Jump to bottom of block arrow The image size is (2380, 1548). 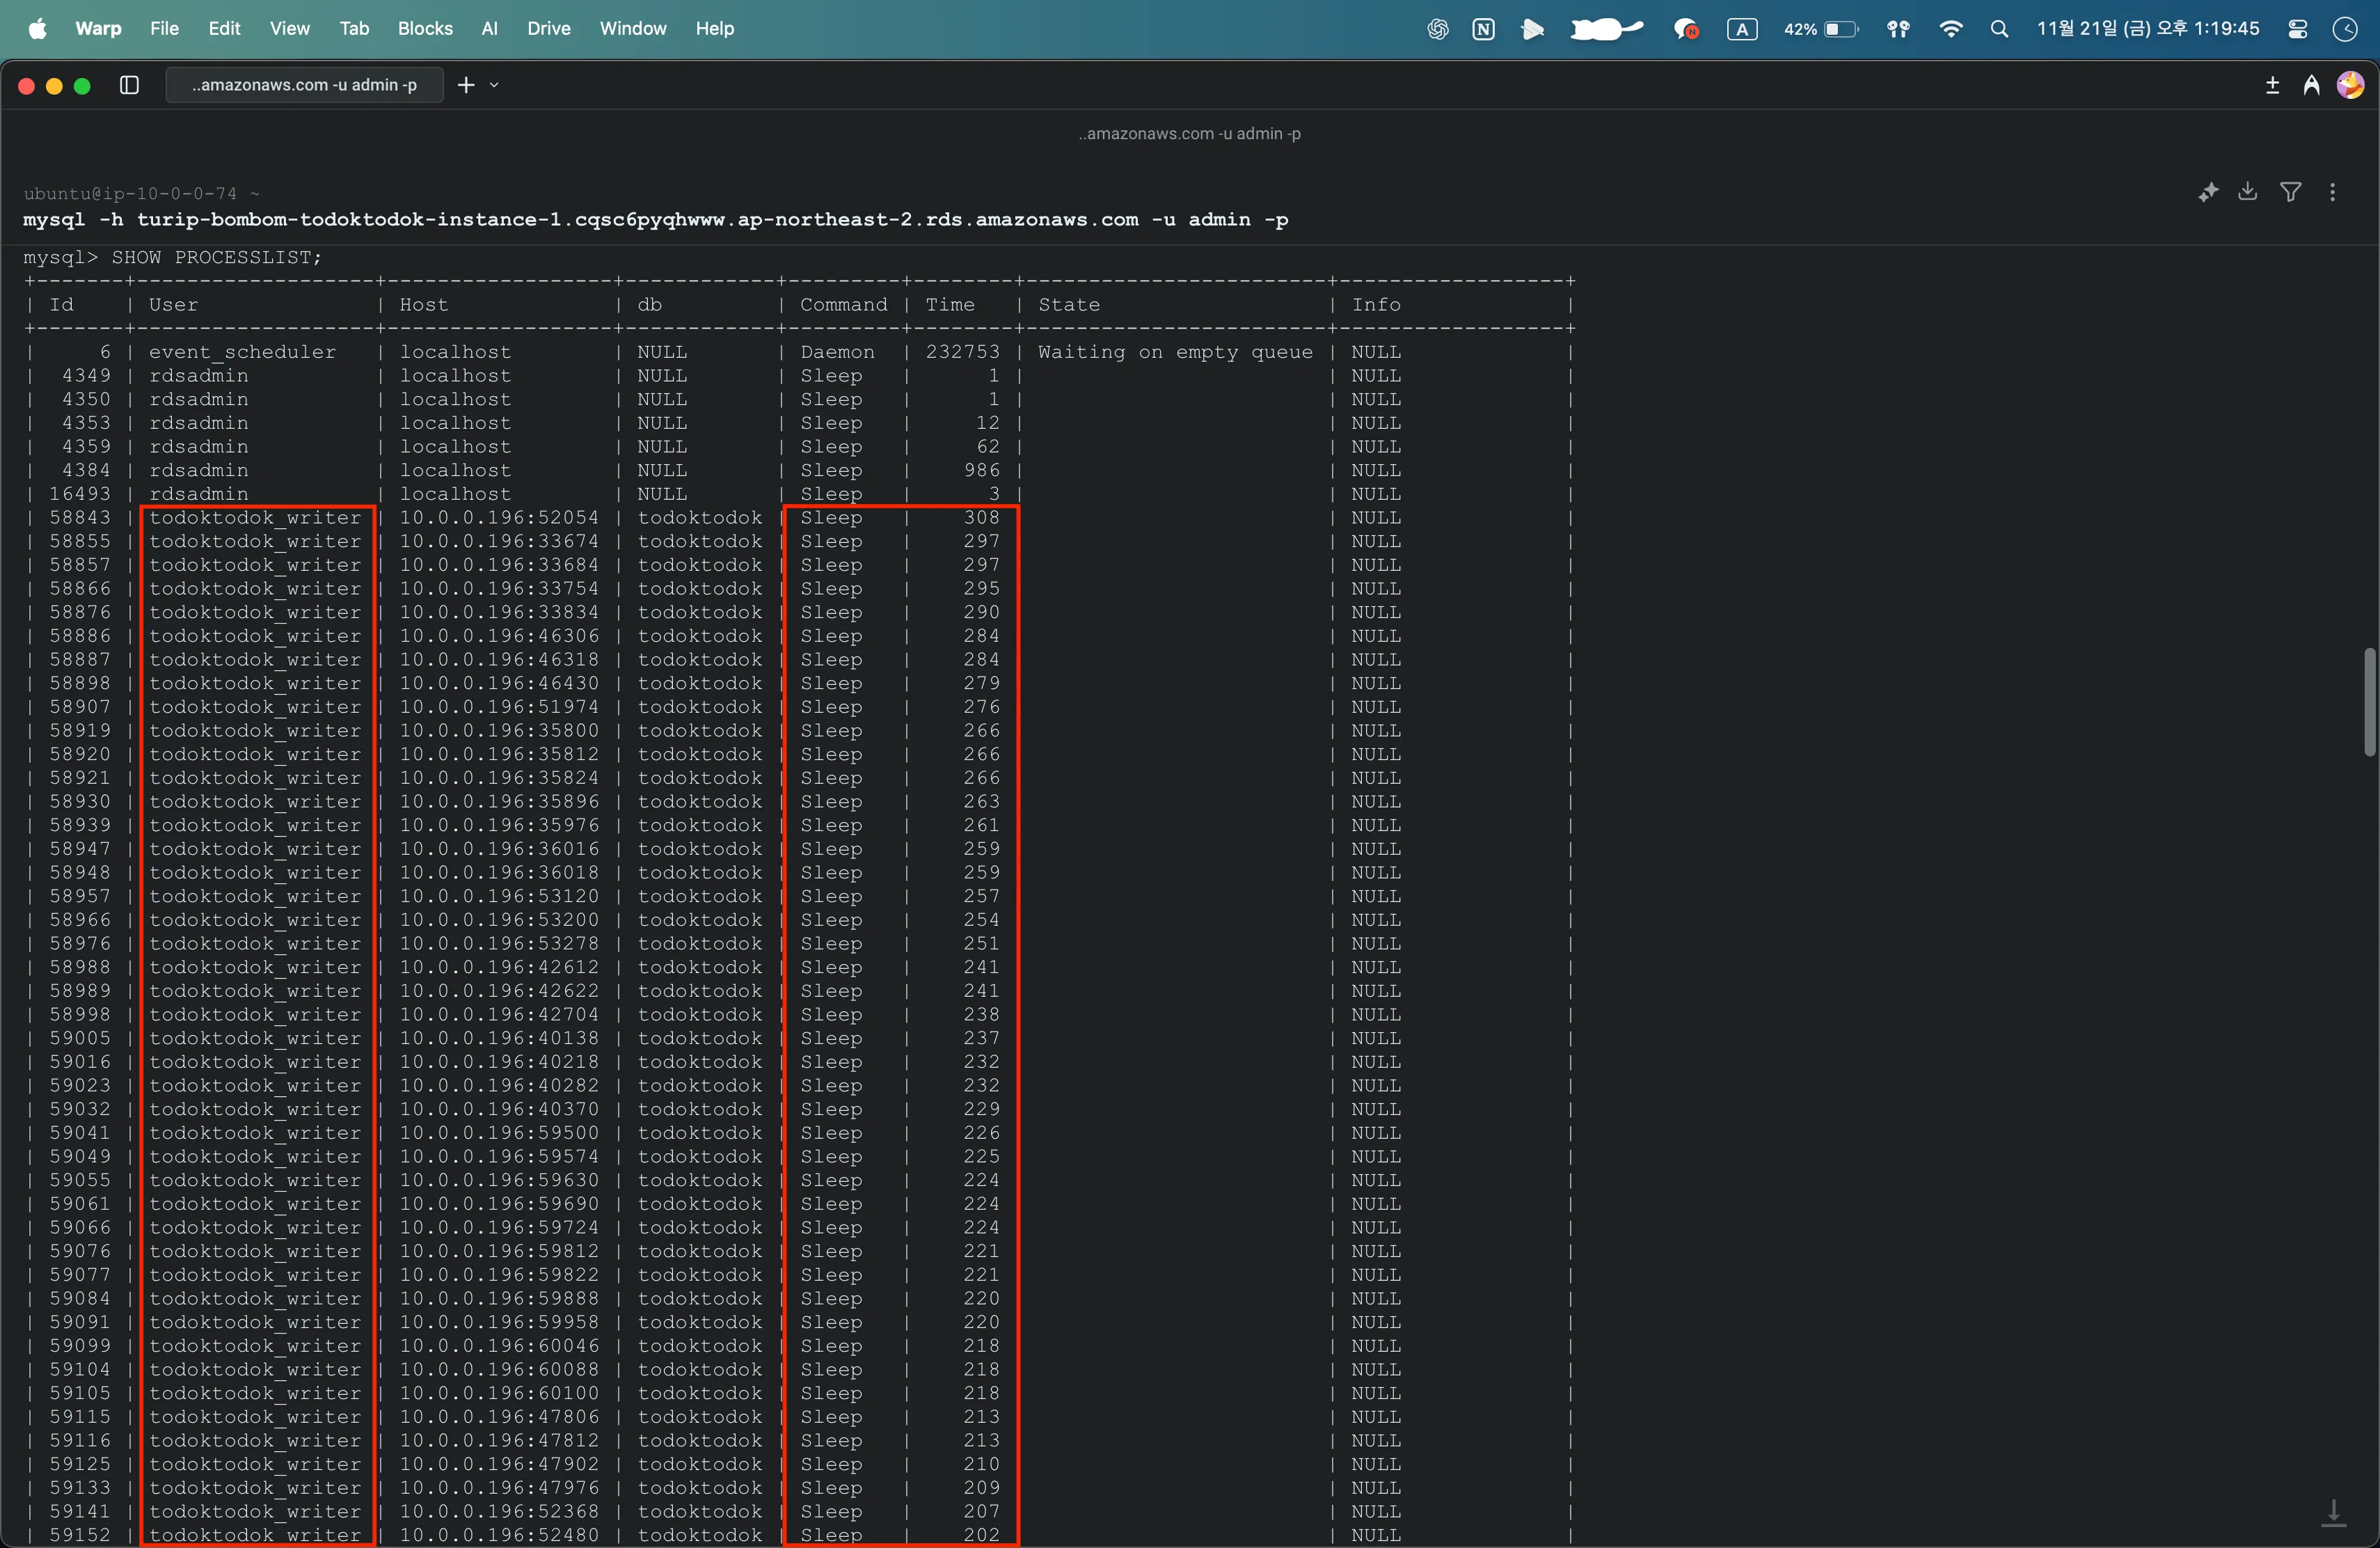click(2333, 1513)
